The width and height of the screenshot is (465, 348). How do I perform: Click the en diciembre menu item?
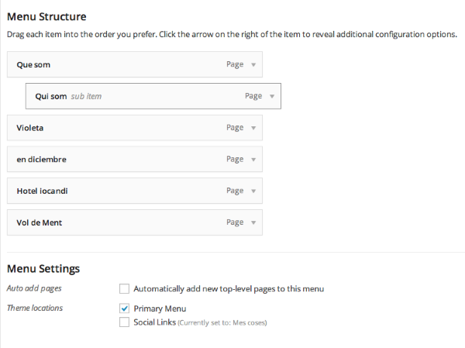[41, 160]
